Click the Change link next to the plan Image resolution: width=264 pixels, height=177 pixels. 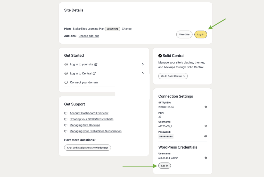tap(127, 29)
